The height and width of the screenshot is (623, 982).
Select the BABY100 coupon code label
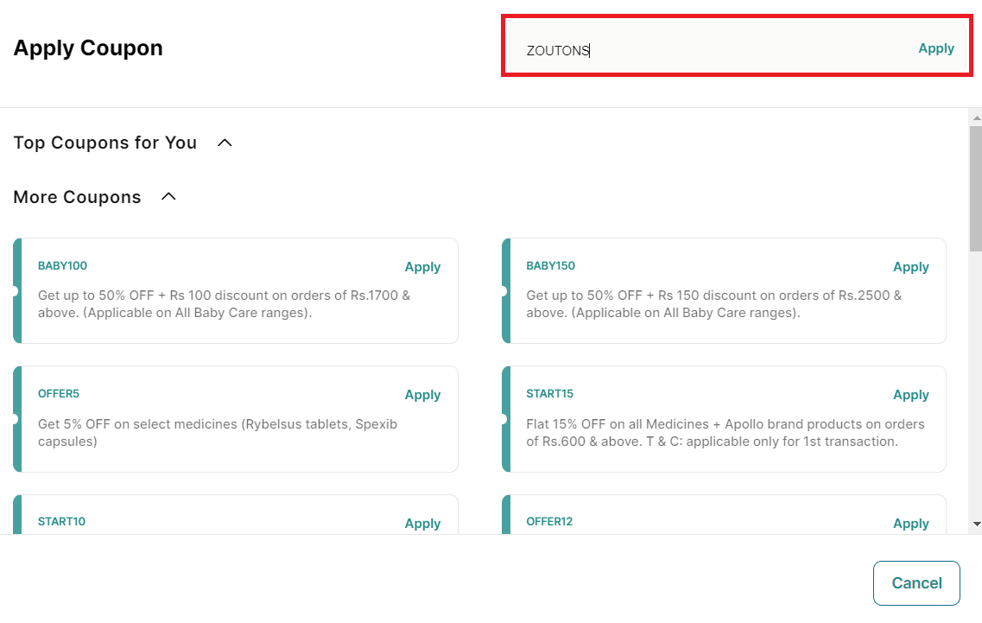click(x=62, y=266)
